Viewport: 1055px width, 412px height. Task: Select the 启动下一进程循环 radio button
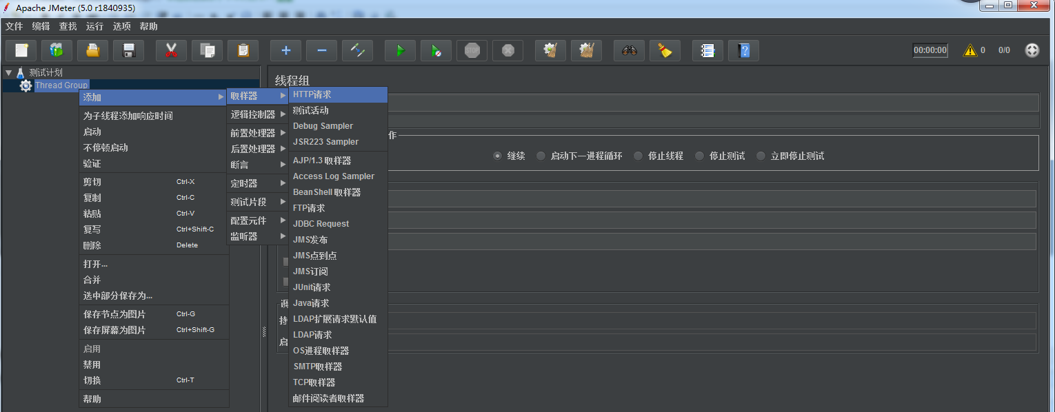[541, 156]
